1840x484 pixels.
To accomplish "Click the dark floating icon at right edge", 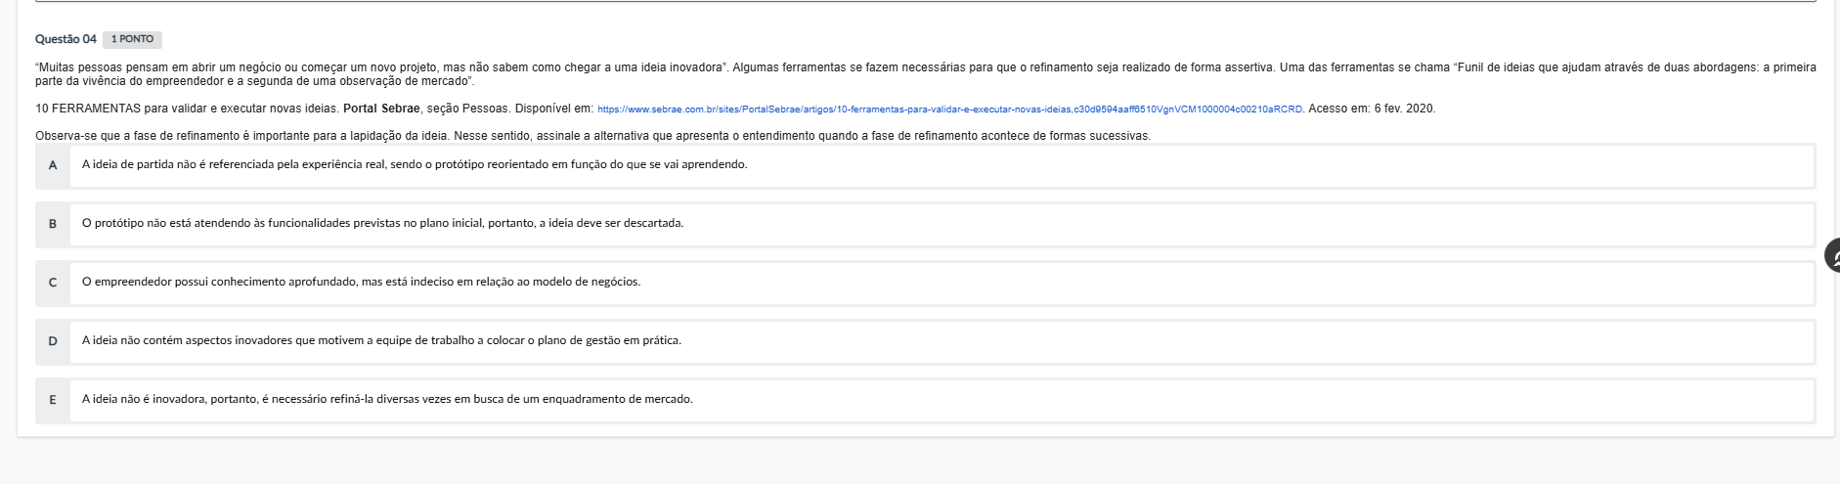I will 1831,256.
